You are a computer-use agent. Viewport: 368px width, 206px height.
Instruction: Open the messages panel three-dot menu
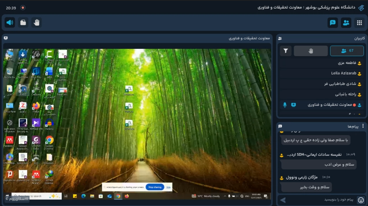[x=363, y=126]
